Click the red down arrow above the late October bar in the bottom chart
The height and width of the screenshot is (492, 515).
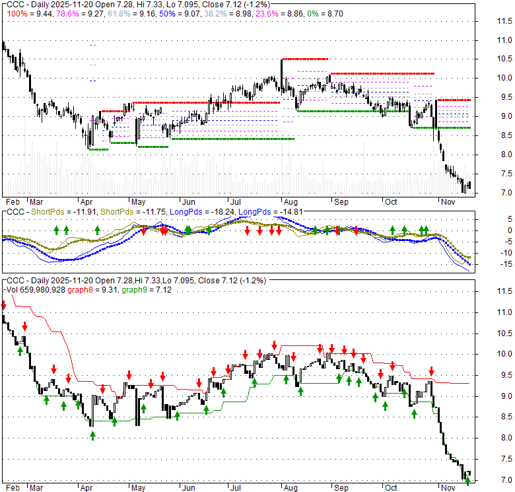pyautogui.click(x=432, y=371)
